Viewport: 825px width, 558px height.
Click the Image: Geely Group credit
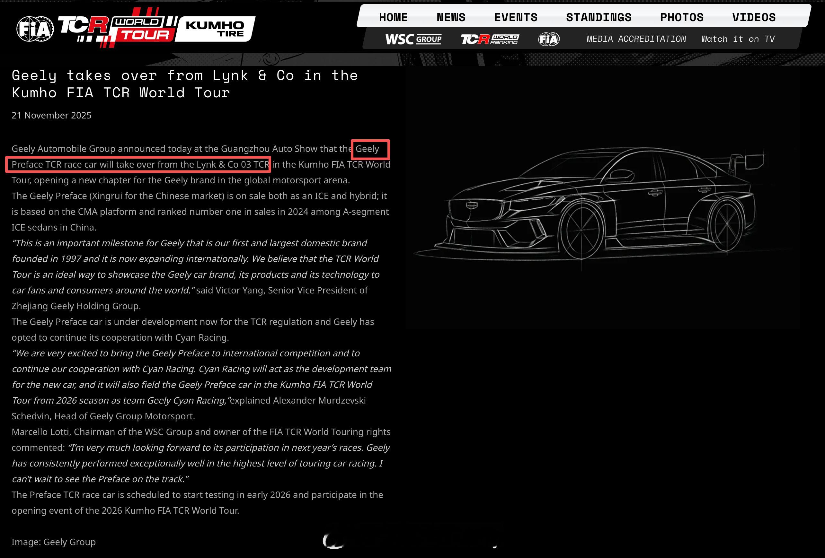pos(54,542)
